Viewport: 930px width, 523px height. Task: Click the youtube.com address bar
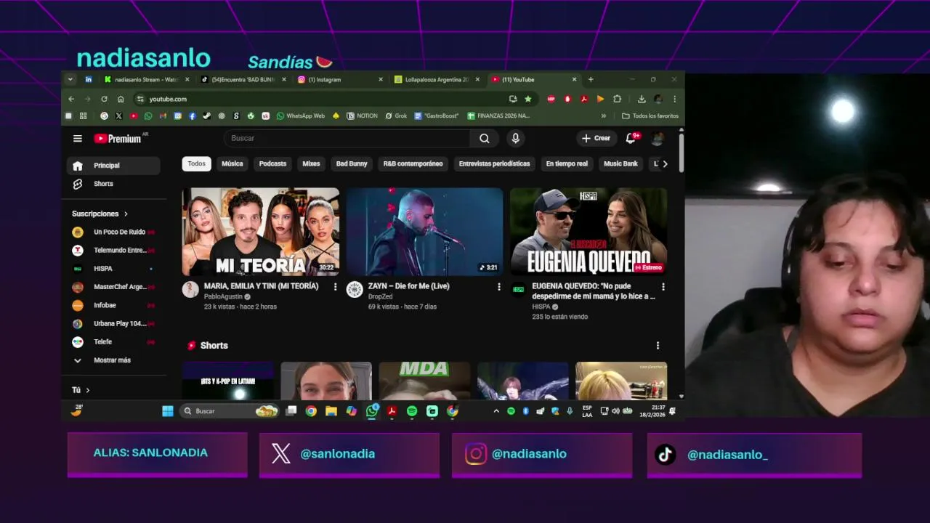[x=320, y=99]
